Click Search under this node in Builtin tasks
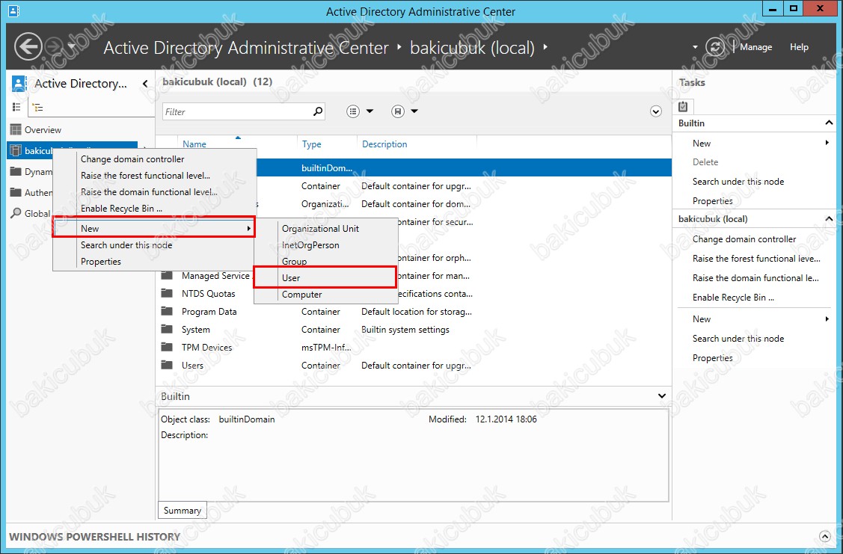Screen dimensions: 843x554 [x=738, y=182]
